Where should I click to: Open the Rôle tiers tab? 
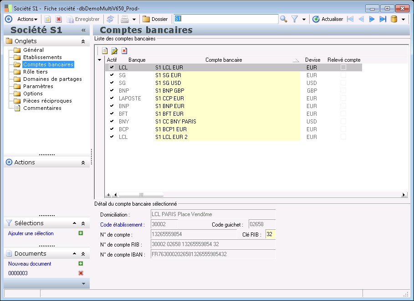pyautogui.click(x=35, y=72)
